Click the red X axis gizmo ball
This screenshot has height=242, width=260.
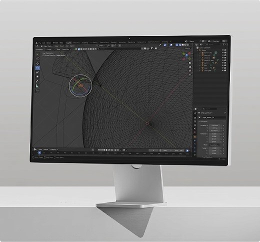[189, 53]
